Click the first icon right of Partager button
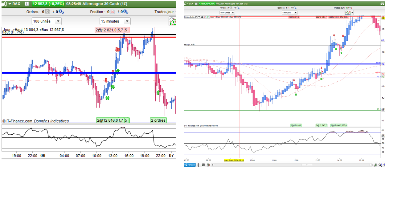The image size is (393, 203). click(199, 165)
